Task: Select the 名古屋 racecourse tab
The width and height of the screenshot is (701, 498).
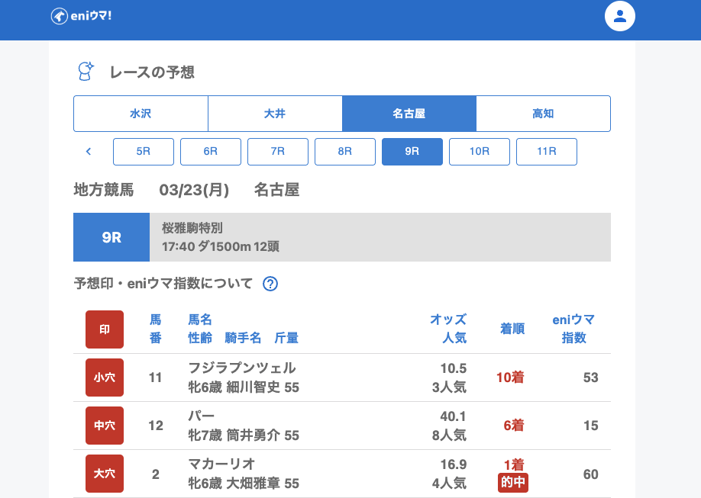Action: point(409,114)
